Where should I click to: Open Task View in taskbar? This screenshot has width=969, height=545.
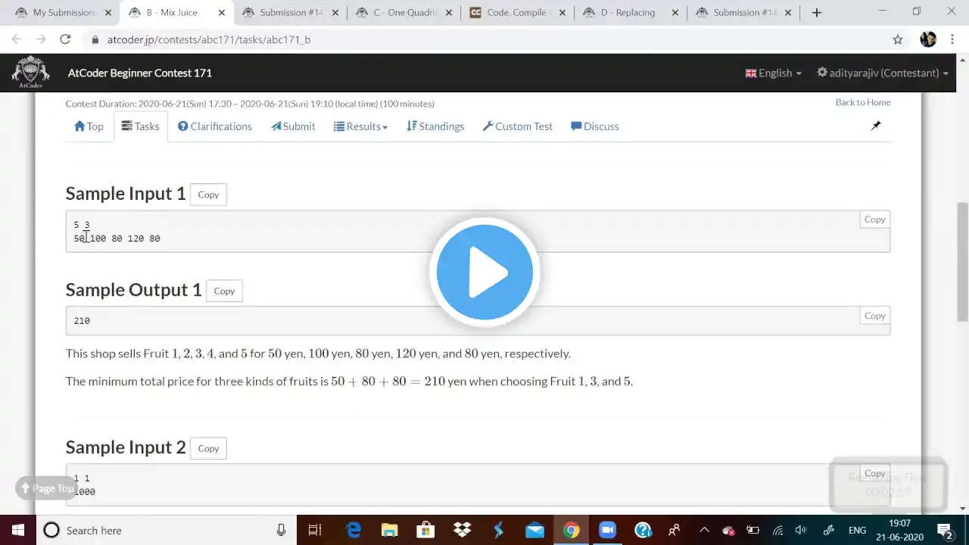[315, 530]
